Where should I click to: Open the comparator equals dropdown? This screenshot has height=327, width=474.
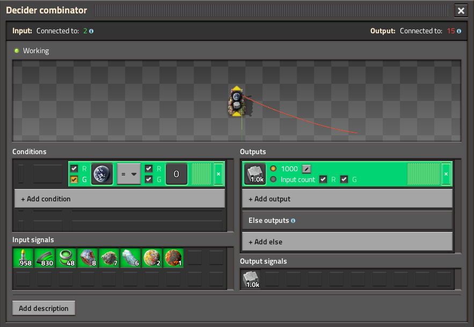129,174
